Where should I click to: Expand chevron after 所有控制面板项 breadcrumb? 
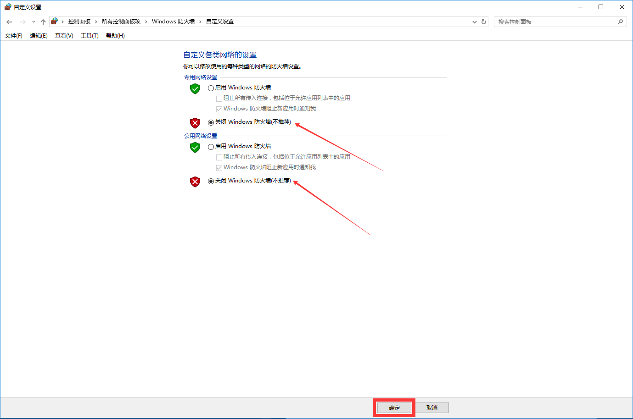click(x=146, y=22)
